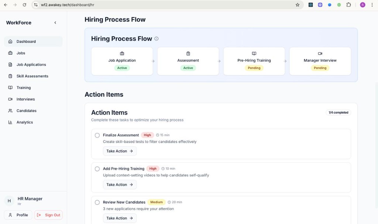
Task: Open Candidates in the sidebar
Action: (x=33, y=111)
